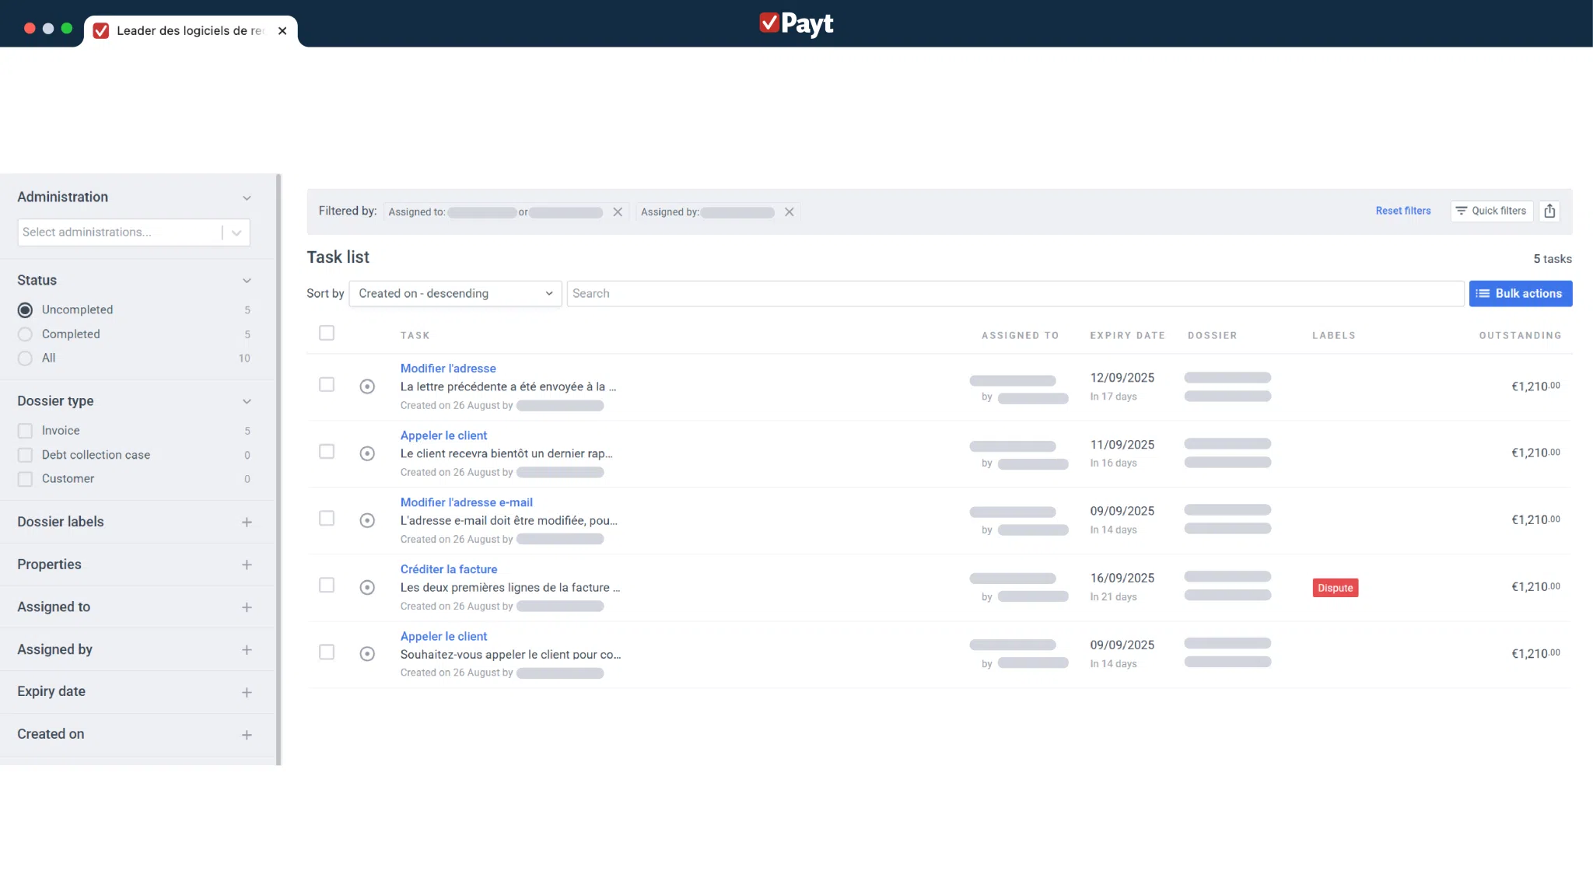The image size is (1593, 895).
Task: Click the task Search field
Action: click(1014, 293)
